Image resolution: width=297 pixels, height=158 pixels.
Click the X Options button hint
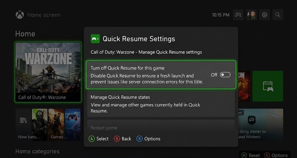(148, 139)
